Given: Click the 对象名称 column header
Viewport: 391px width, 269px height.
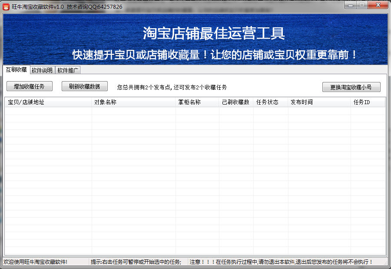Looking at the screenshot, I should point(133,102).
